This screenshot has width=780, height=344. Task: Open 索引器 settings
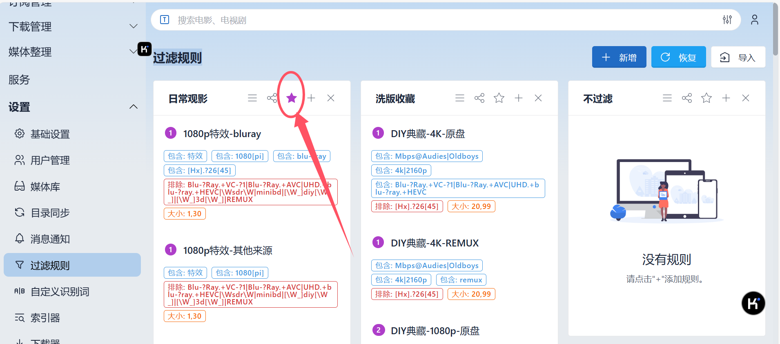[73, 317]
